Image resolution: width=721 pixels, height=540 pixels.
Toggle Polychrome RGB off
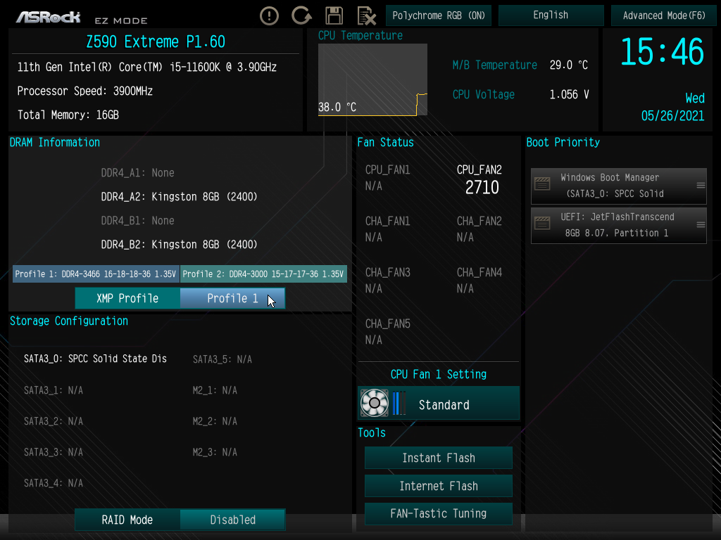(x=438, y=15)
